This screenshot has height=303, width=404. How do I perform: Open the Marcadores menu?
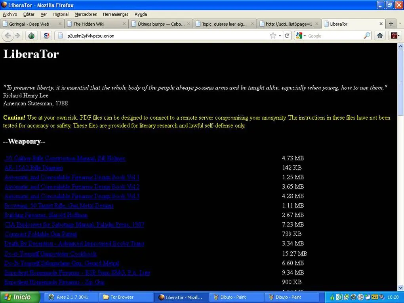[86, 14]
